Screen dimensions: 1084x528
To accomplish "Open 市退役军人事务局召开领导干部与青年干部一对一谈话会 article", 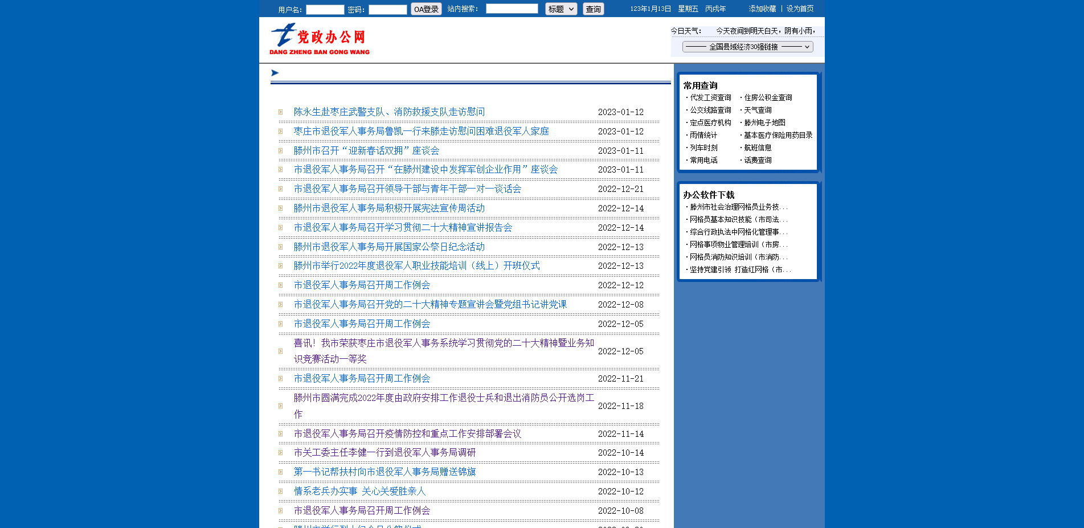I will (407, 189).
